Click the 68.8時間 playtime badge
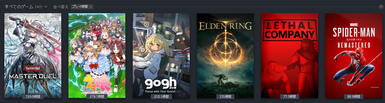Viewport: 385px width, 103px height. pyautogui.click(x=354, y=97)
